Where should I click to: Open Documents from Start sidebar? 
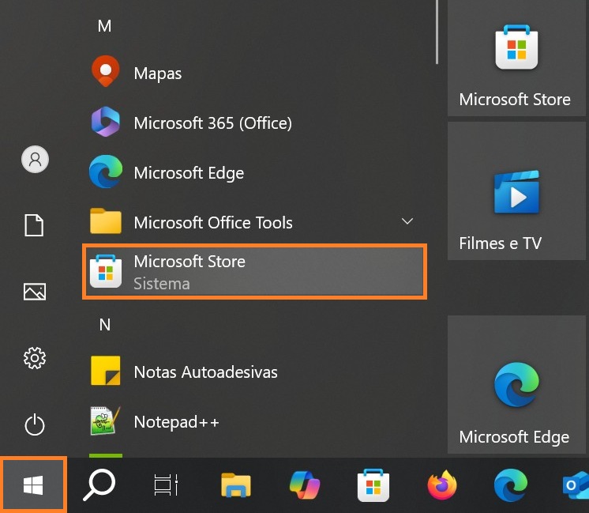click(34, 225)
